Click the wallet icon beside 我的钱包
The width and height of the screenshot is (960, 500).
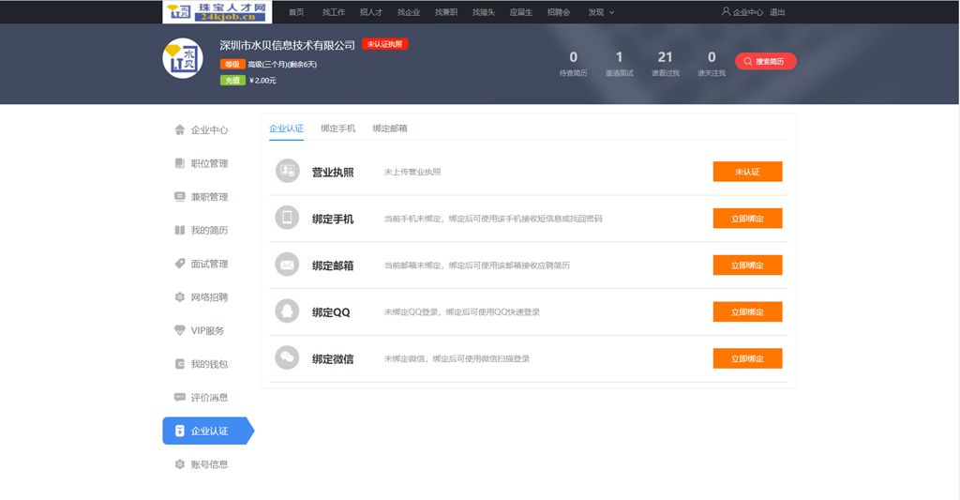(179, 364)
